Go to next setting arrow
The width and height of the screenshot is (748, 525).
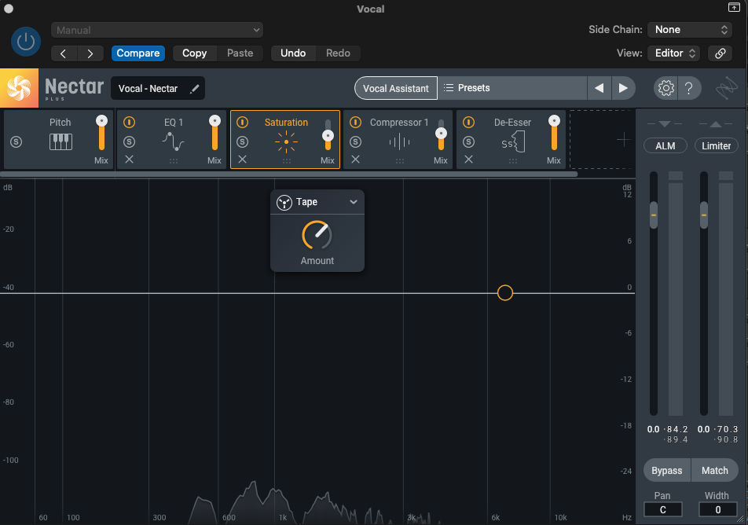[90, 53]
